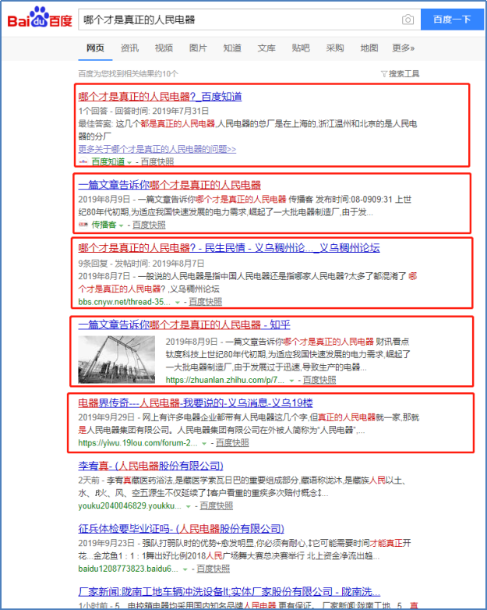487x610 pixels.
Task: Go to the 贴吧 tab
Action: (301, 48)
